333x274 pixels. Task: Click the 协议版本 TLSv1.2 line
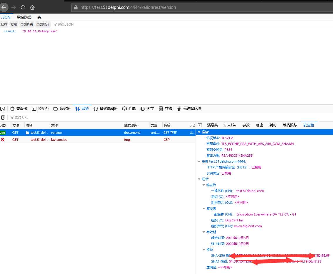click(219, 138)
